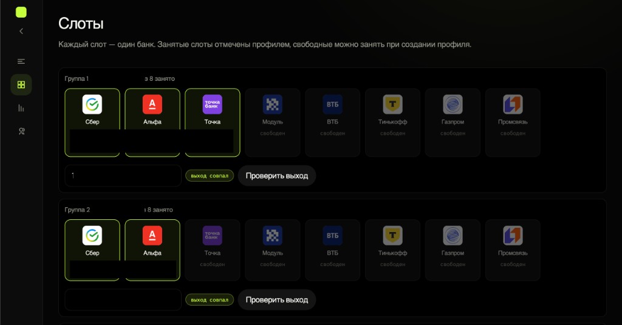Choose the free Промсвязь slot in Группа 1
This screenshot has width=622, height=325.
[x=513, y=123]
